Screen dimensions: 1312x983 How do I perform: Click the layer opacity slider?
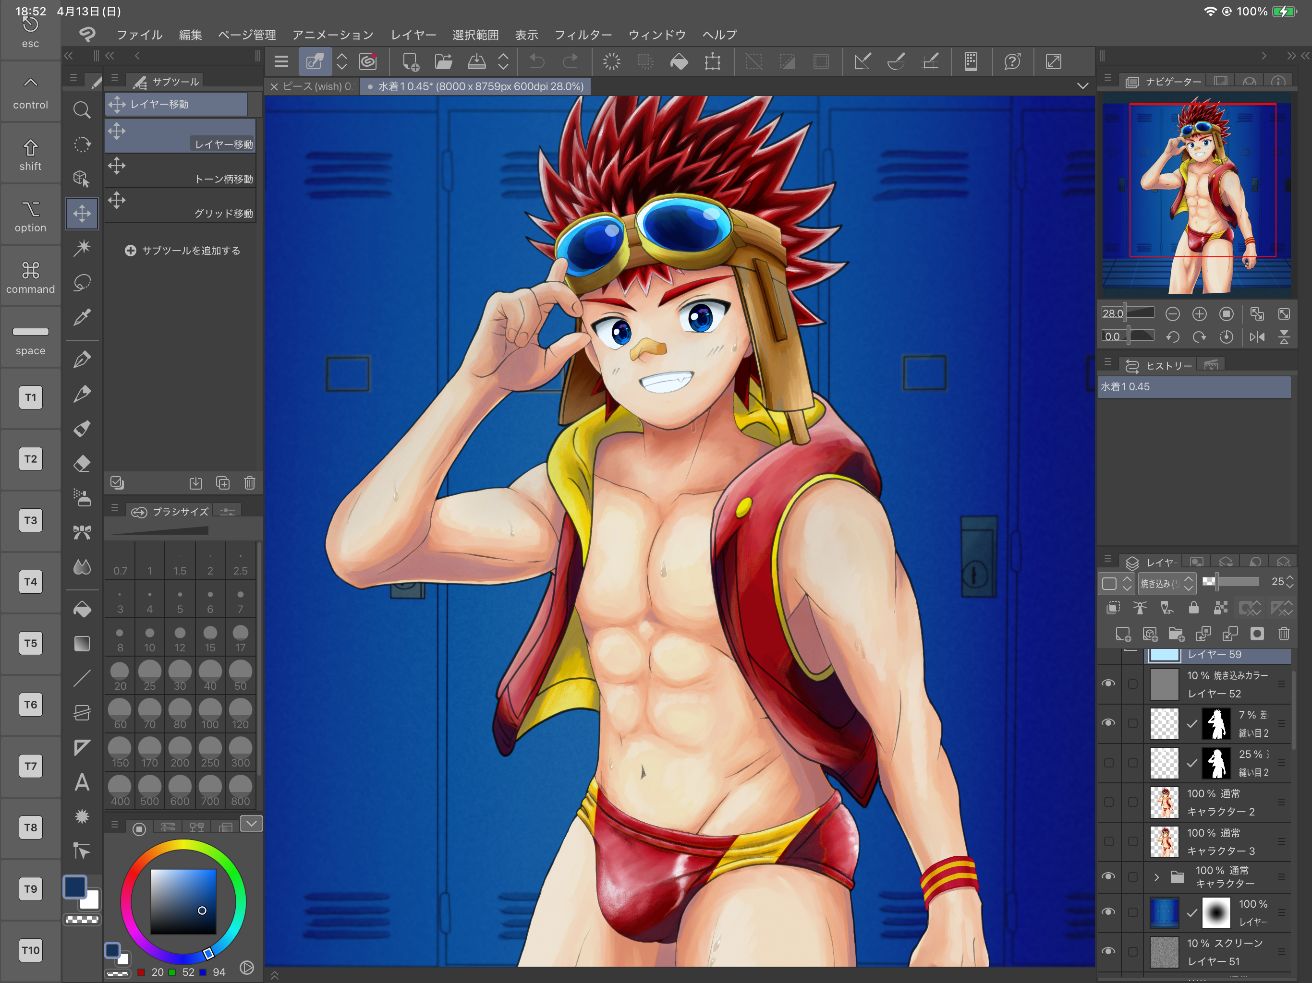(1231, 582)
